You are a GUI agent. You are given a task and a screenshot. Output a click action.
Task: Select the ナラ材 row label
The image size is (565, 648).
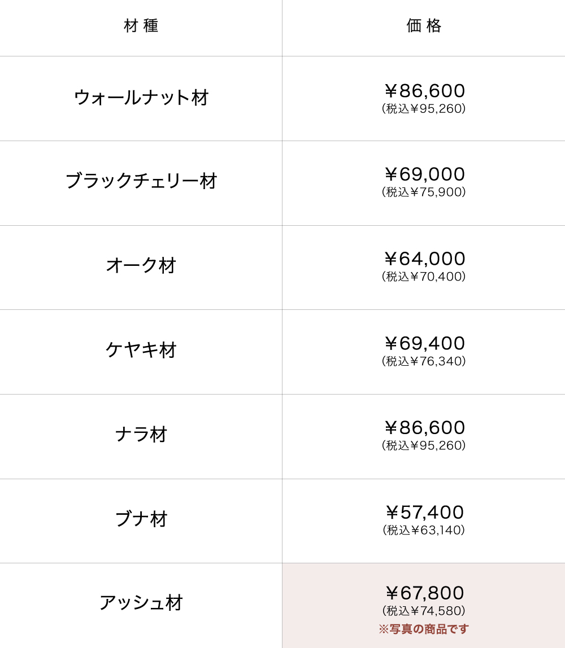coord(141,435)
